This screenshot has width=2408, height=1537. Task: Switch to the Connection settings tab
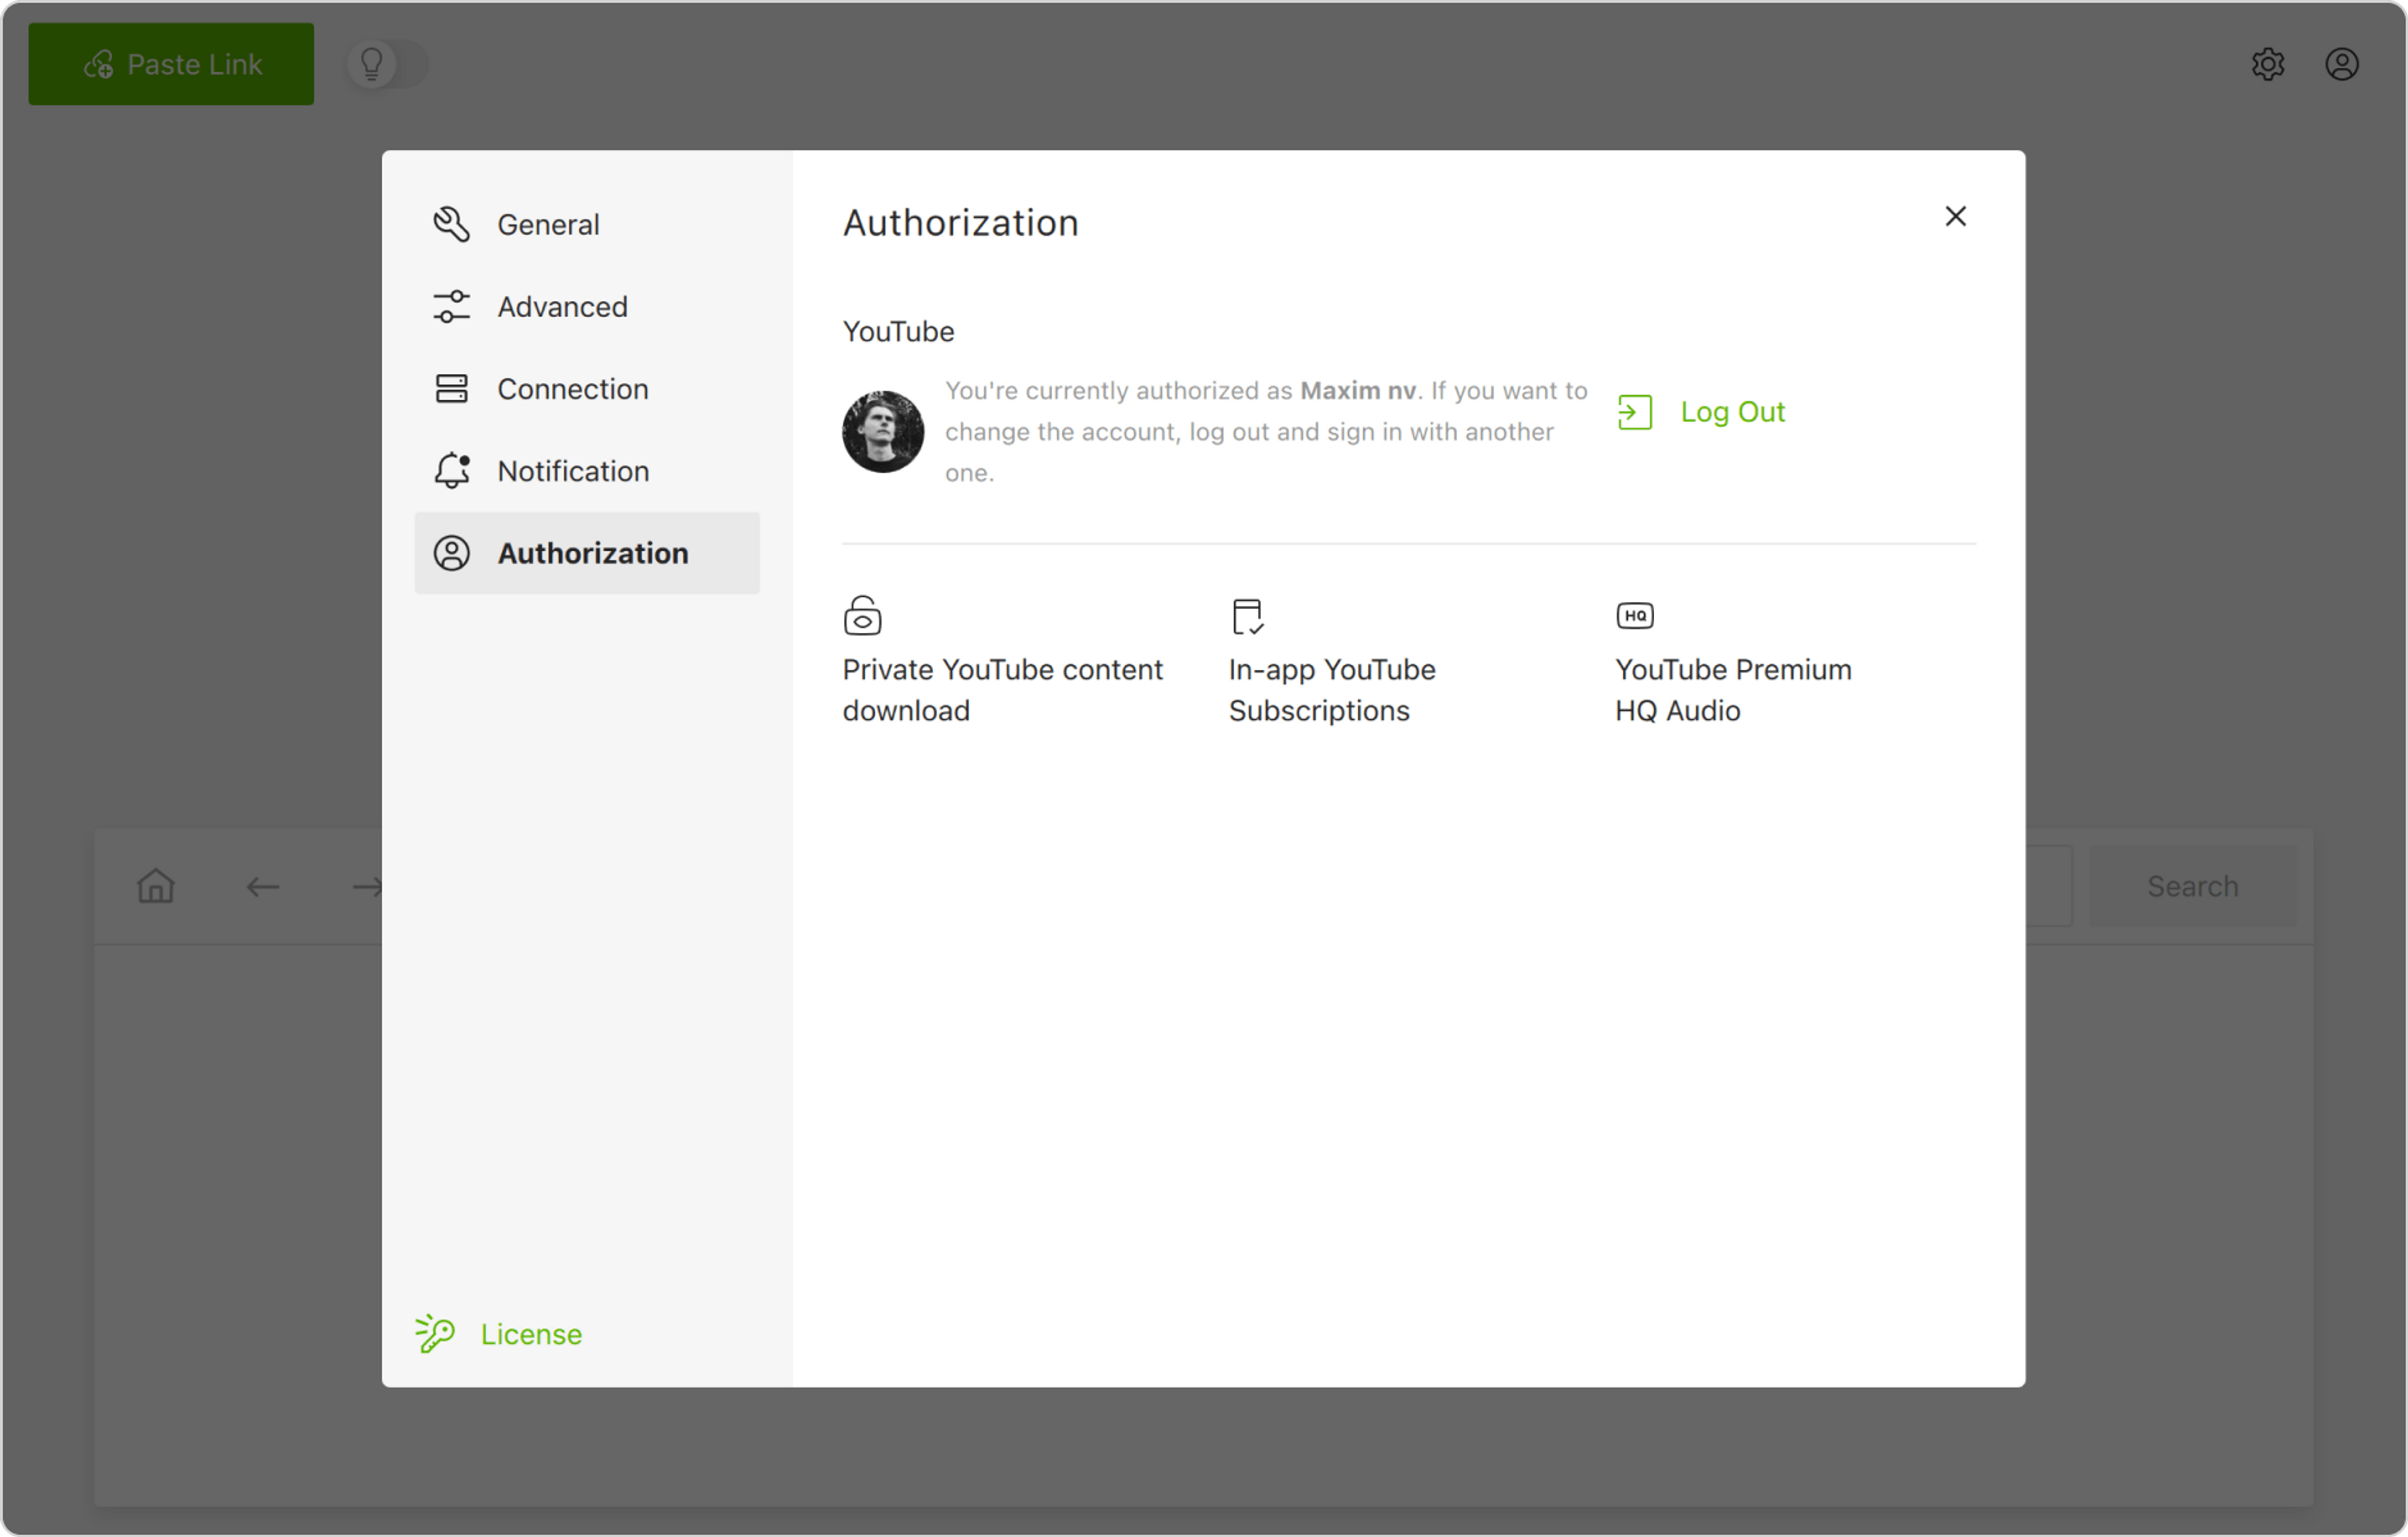pos(572,389)
